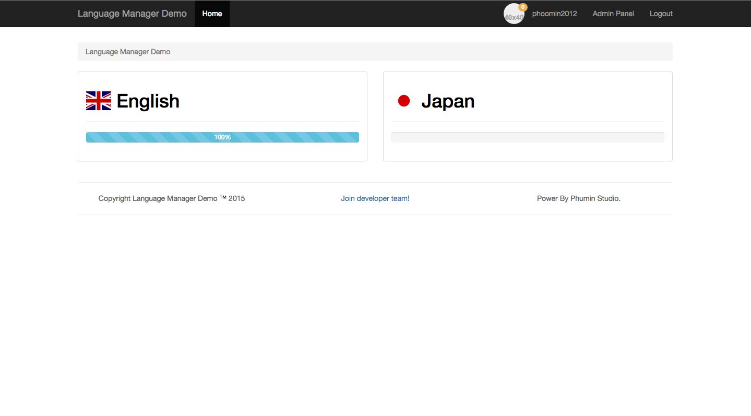Click the Copyright Language Manager Demo footer text

[x=171, y=198]
